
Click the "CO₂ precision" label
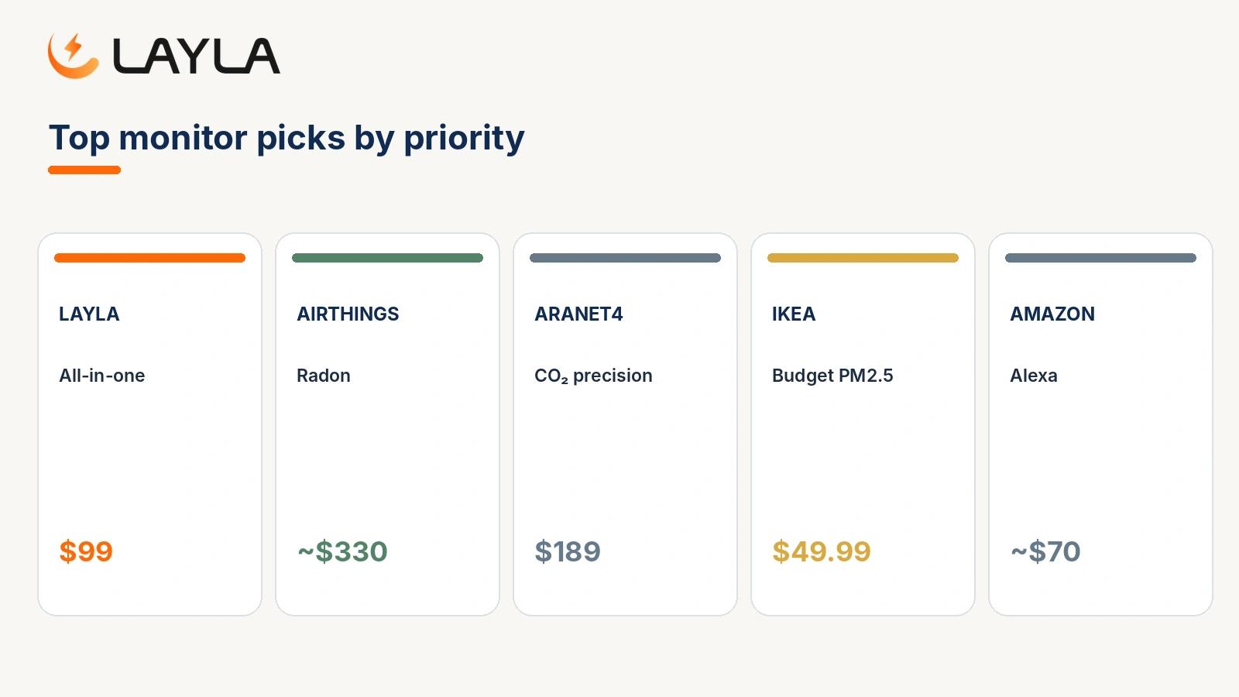[593, 376]
